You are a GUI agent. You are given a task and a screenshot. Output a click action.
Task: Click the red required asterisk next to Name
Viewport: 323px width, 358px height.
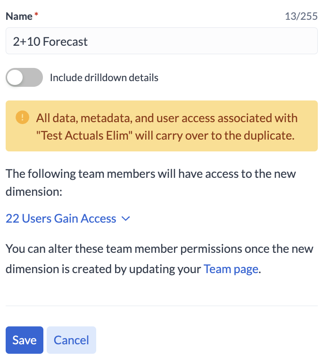36,16
